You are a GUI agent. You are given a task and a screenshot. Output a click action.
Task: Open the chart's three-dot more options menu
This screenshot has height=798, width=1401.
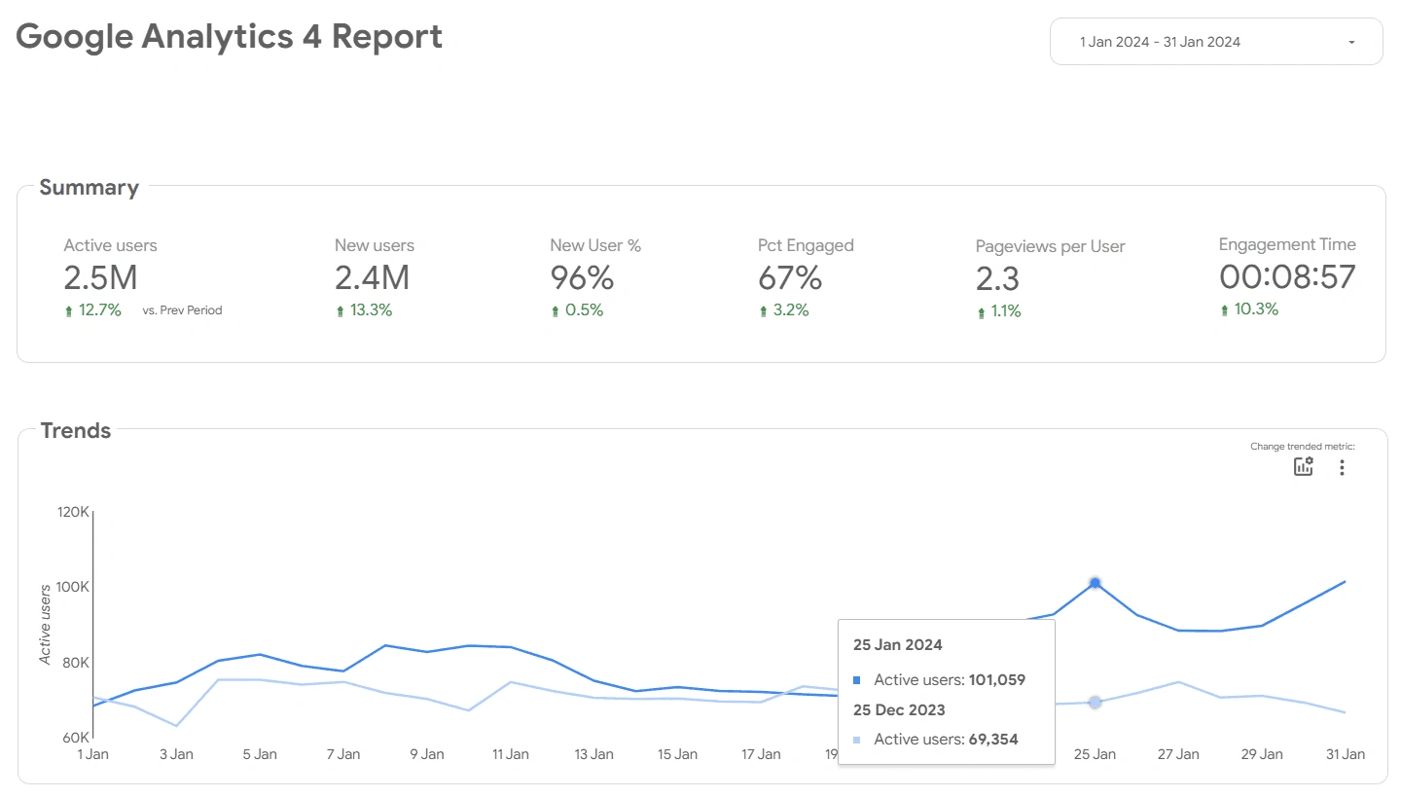point(1342,467)
